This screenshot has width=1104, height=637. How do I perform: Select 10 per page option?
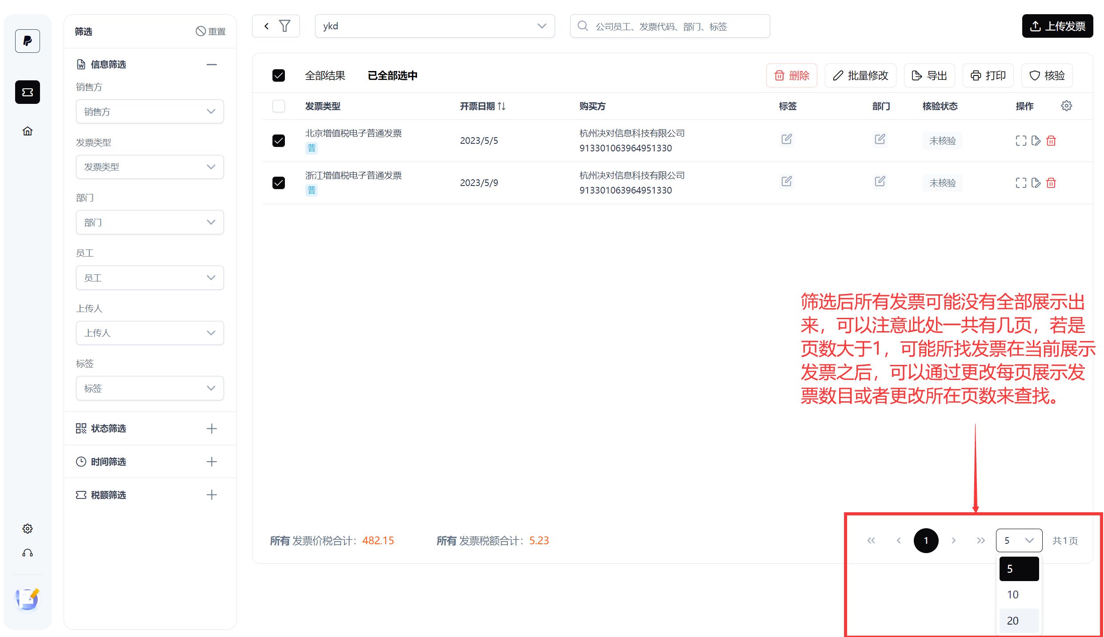[1019, 594]
